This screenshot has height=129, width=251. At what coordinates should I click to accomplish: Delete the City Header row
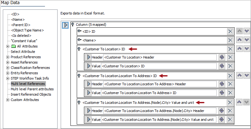(230, 111)
